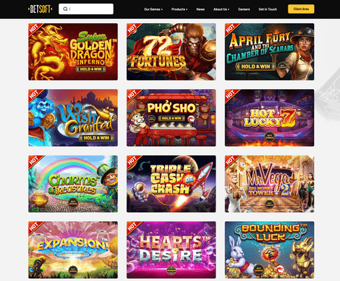Click the HOT ribbon on Golden Dragon Inferno

point(35,29)
